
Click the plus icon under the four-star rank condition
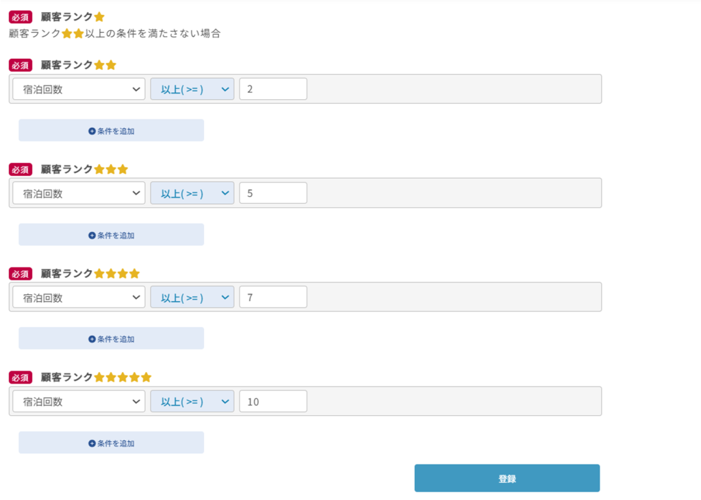[92, 339]
